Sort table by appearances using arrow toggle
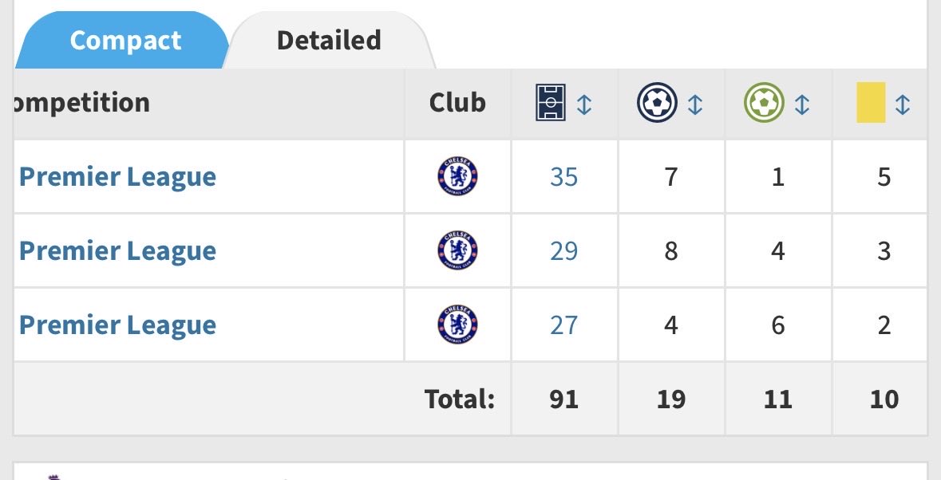This screenshot has height=480, width=941. tap(584, 105)
